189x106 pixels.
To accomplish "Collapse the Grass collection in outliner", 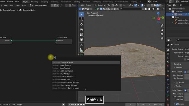I will tap(170, 17).
